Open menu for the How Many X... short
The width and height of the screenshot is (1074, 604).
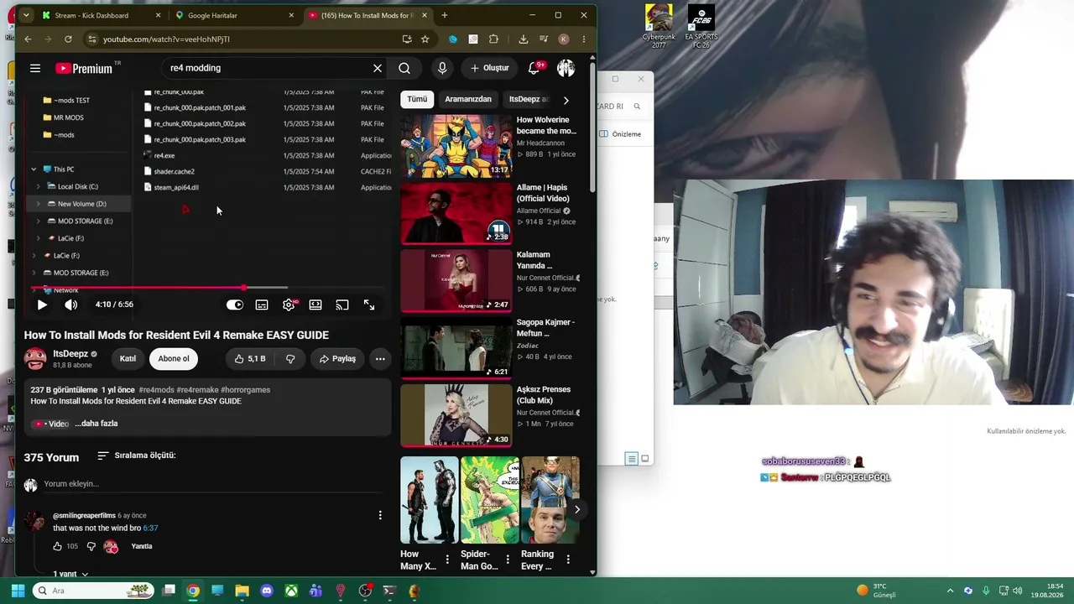point(447,559)
